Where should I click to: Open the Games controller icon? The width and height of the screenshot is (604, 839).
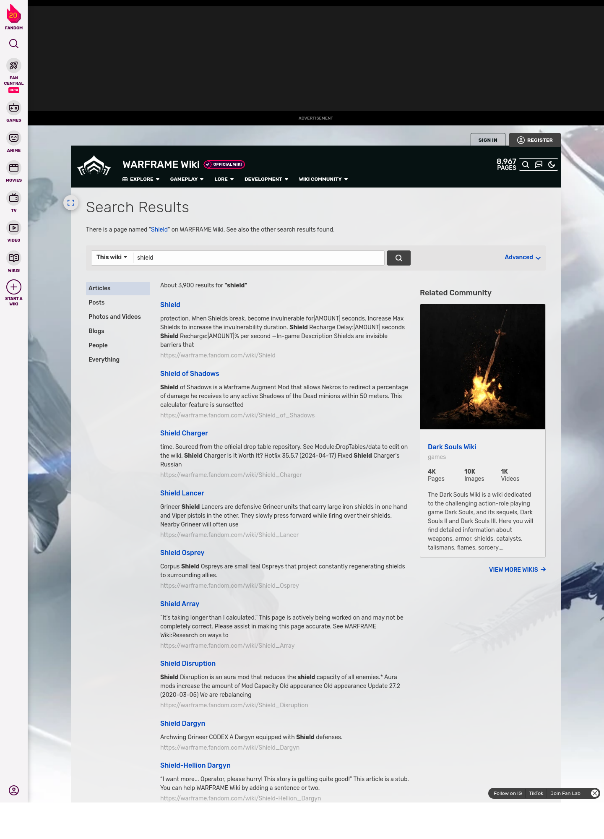14,108
